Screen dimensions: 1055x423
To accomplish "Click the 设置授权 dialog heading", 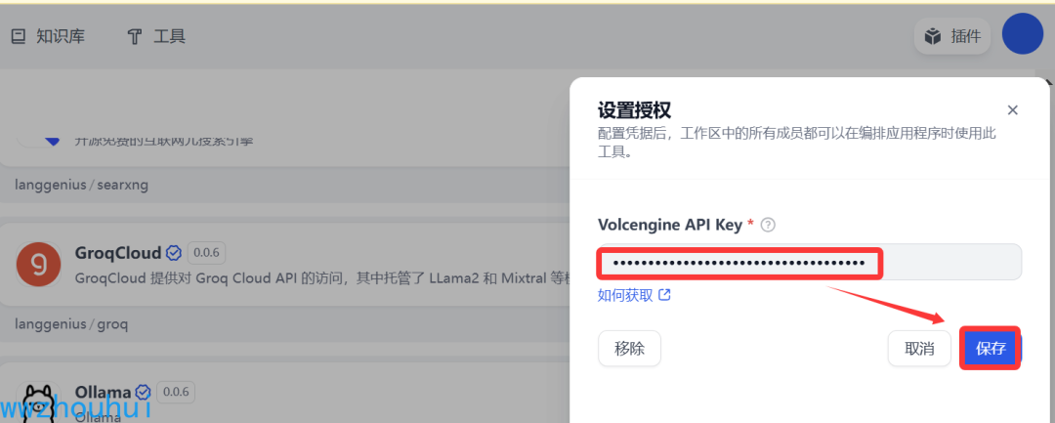I will tap(634, 110).
